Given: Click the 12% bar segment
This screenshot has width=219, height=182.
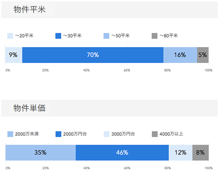Looking at the screenshot, I should [x=180, y=153].
